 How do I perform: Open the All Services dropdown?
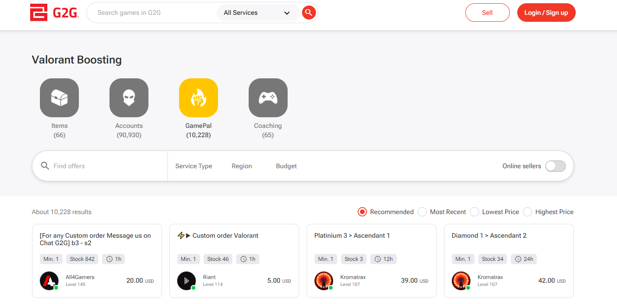pos(257,13)
